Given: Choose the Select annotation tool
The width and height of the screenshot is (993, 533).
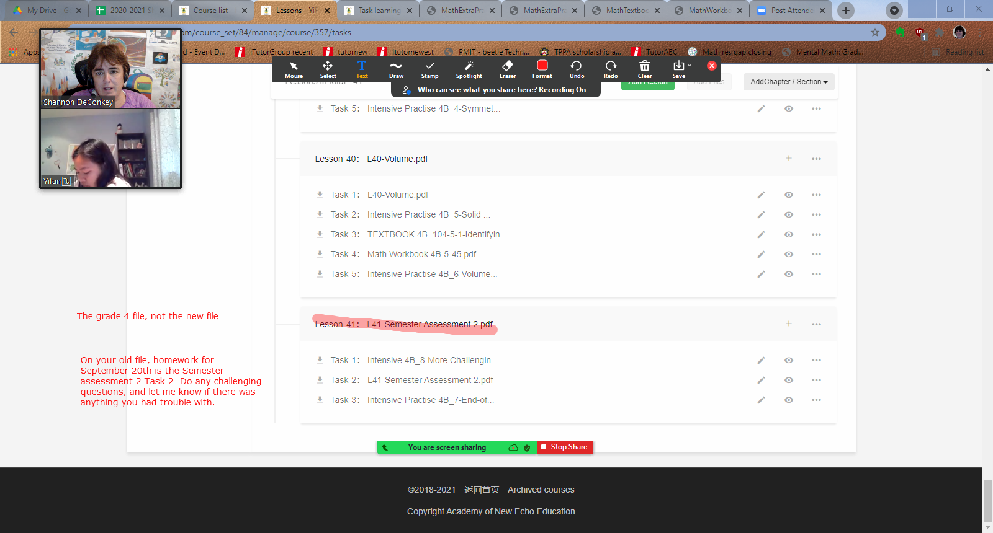Looking at the screenshot, I should click(328, 69).
